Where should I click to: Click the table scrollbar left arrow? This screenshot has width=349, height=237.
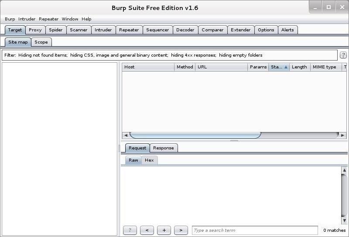click(x=126, y=135)
